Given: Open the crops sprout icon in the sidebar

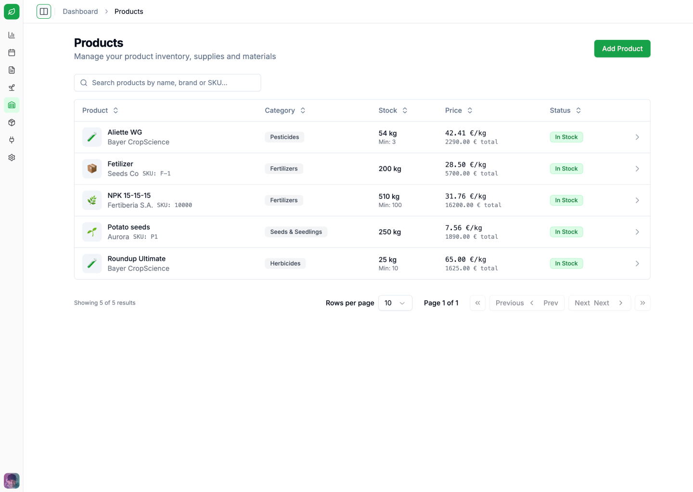Looking at the screenshot, I should pos(12,87).
